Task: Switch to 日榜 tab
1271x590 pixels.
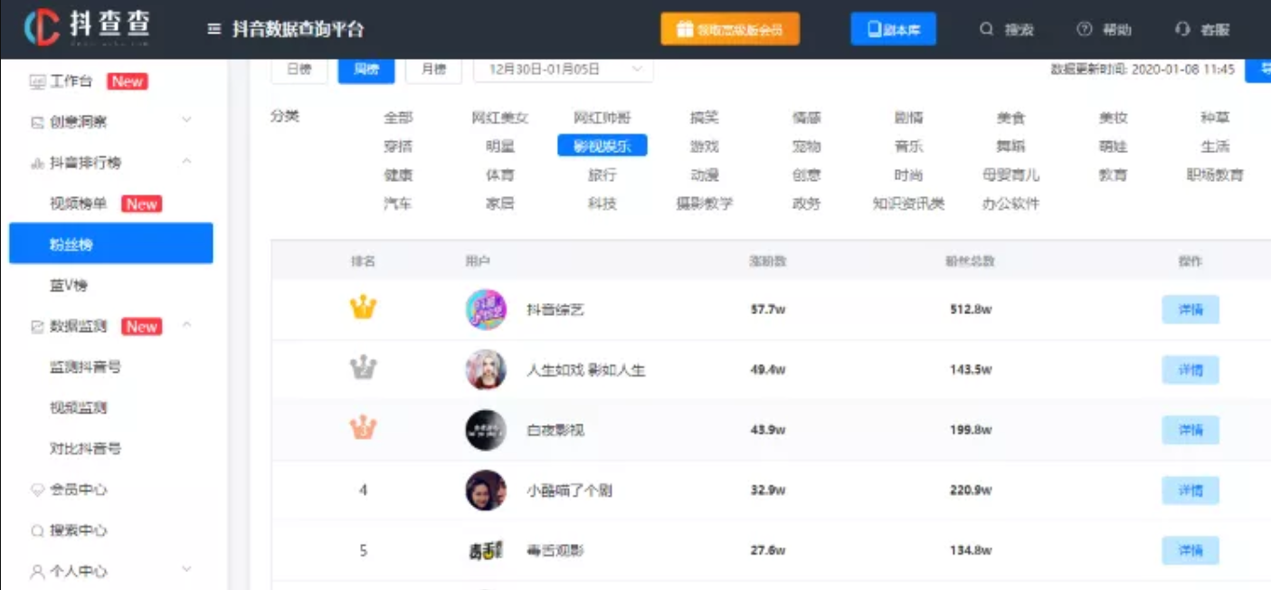Action: pyautogui.click(x=299, y=70)
